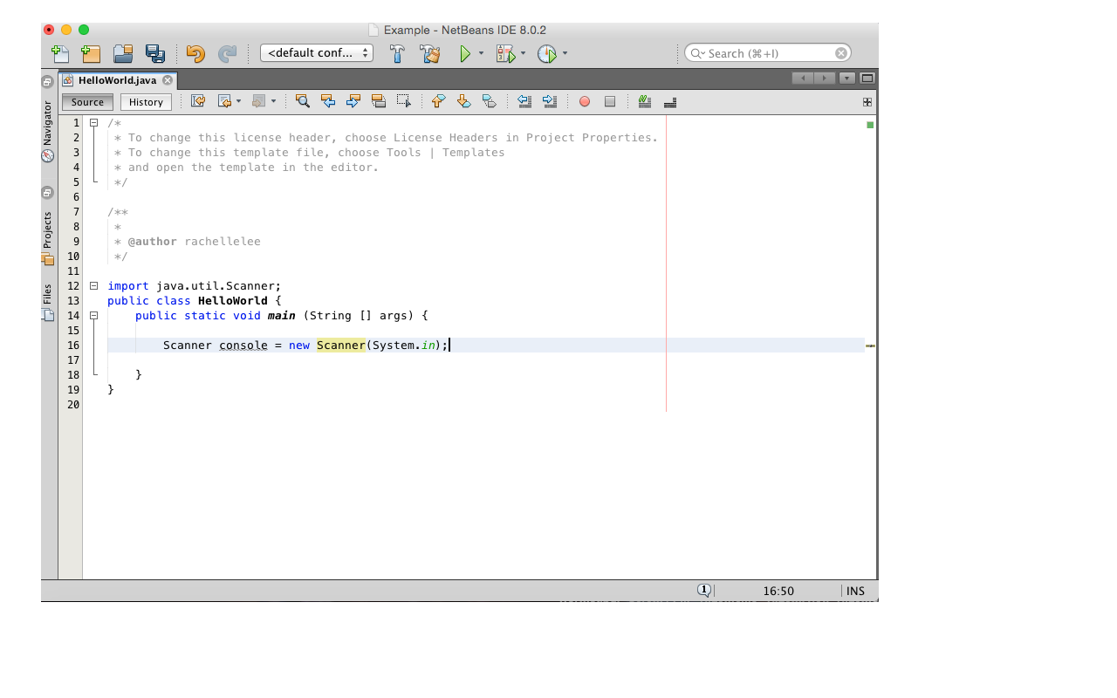The height and width of the screenshot is (698, 1117).
Task: Open the Find Selection magnifier icon
Action: pos(302,101)
